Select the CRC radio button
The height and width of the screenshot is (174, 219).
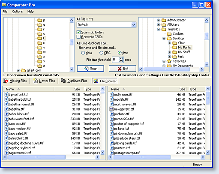click(x=101, y=53)
